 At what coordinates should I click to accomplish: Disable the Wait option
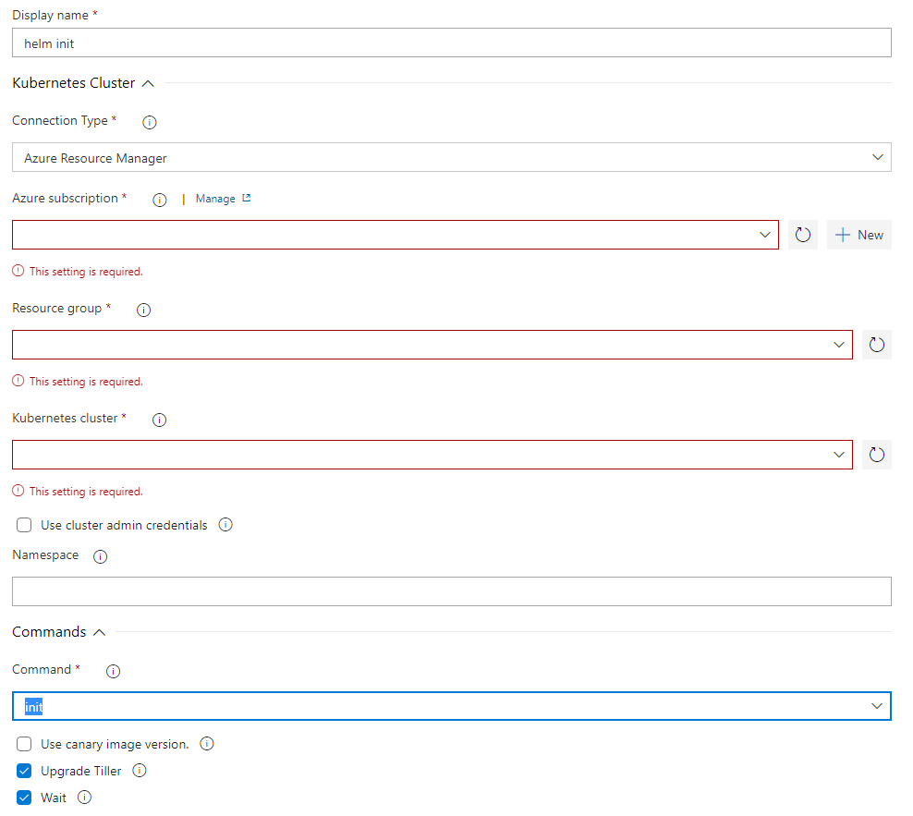23,797
